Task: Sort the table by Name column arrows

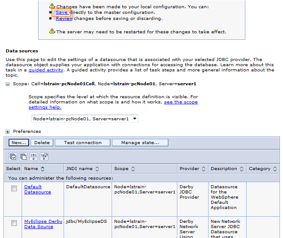Action: pyautogui.click(x=42, y=169)
